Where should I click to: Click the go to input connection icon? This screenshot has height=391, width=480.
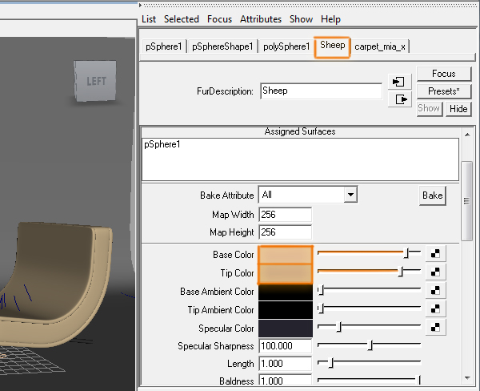point(399,82)
